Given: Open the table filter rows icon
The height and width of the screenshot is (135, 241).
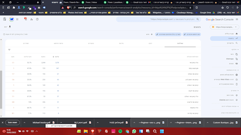Looking at the screenshot, I should 9,50.
